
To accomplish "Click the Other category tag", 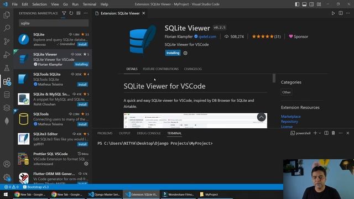I will coord(287,92).
